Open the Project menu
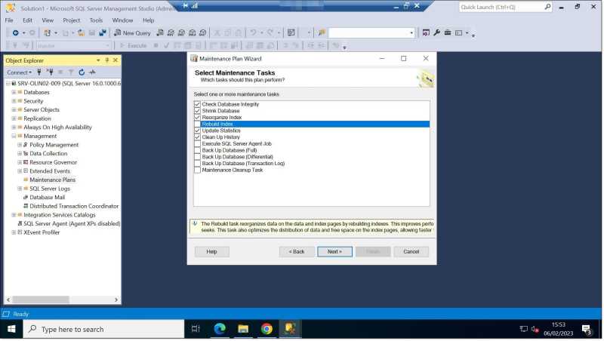 (71, 20)
